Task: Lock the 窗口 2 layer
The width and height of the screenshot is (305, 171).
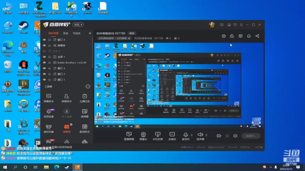Action: point(50,74)
